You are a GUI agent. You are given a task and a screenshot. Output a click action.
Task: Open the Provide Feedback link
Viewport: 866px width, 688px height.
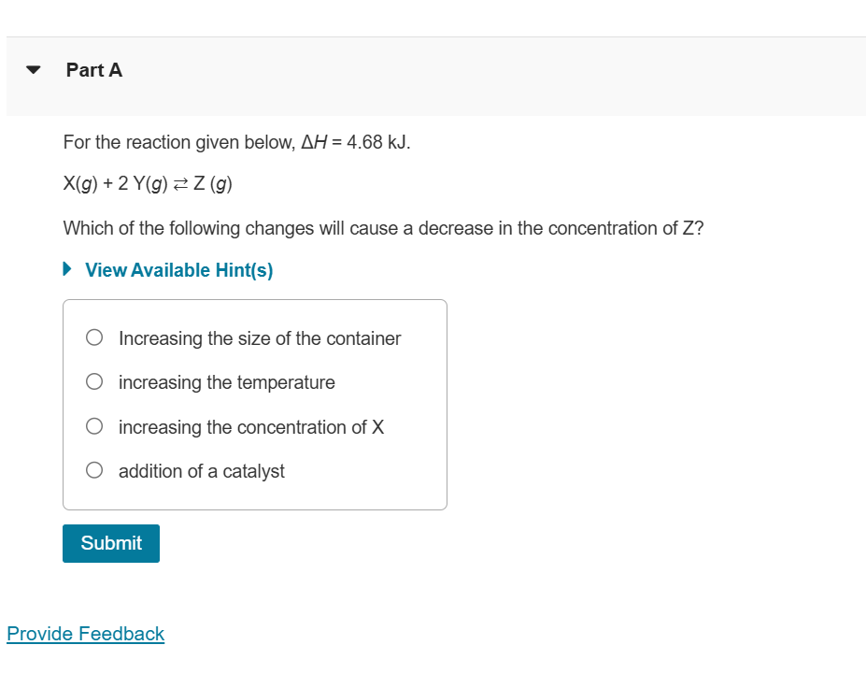point(85,634)
